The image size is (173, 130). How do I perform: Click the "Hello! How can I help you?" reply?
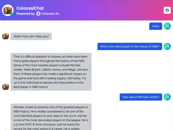(x=31, y=36)
